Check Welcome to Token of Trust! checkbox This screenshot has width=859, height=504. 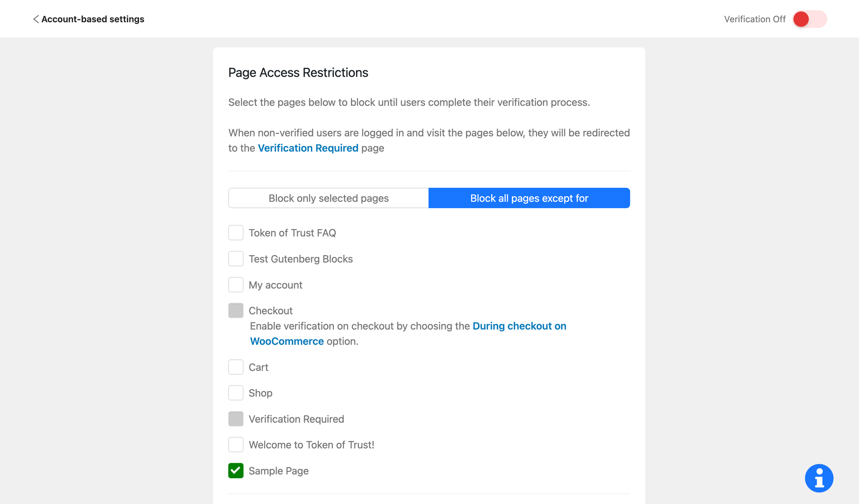click(236, 445)
